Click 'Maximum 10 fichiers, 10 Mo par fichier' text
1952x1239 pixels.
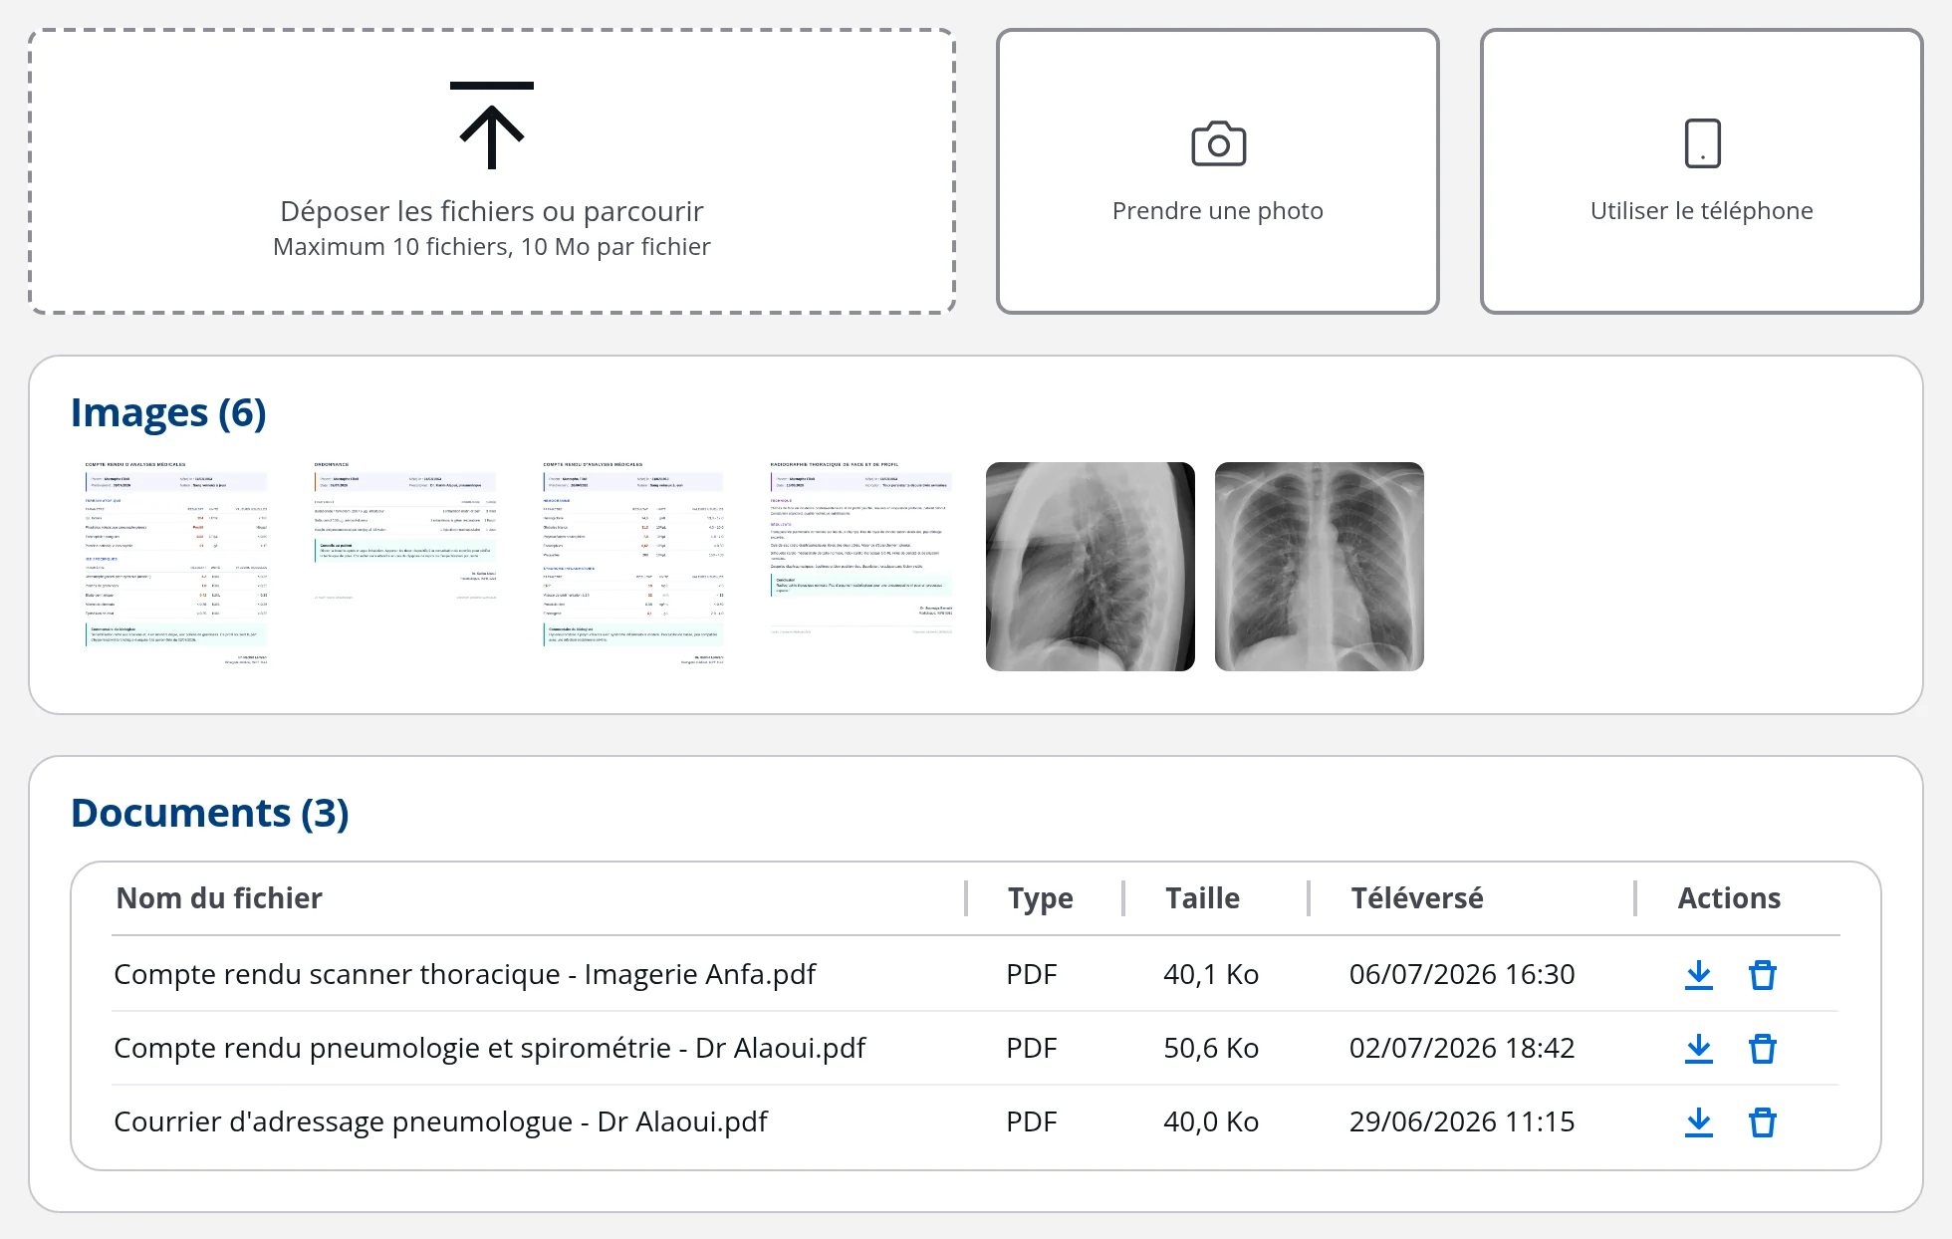pyautogui.click(x=492, y=246)
